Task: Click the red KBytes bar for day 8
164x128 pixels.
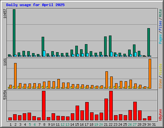Action: point(44,106)
